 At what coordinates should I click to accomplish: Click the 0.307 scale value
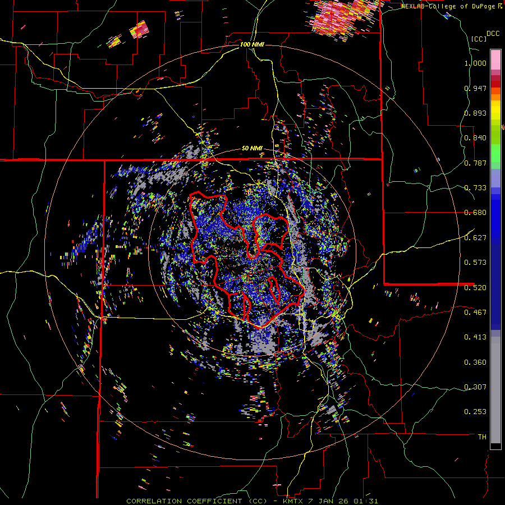pyautogui.click(x=475, y=387)
